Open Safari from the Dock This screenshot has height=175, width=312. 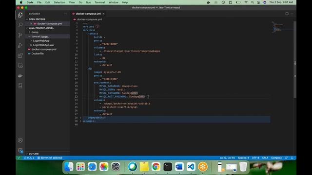[x=92, y=166]
